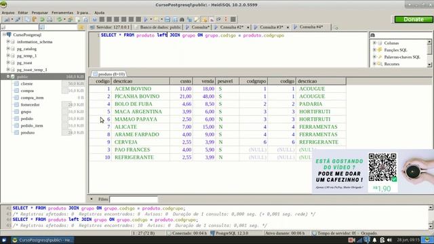Collapse the public schema node

pyautogui.click(x=8, y=77)
